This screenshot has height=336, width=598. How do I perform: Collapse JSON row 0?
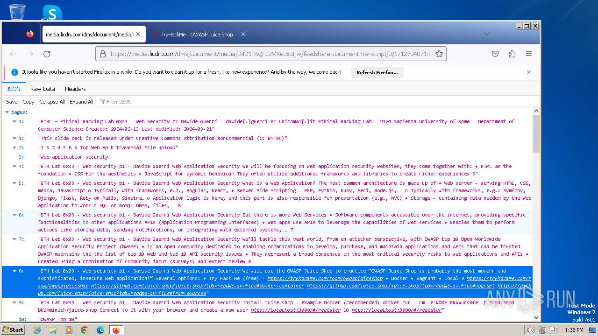[14, 121]
